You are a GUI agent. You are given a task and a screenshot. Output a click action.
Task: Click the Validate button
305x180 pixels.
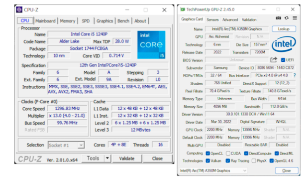click(127, 159)
